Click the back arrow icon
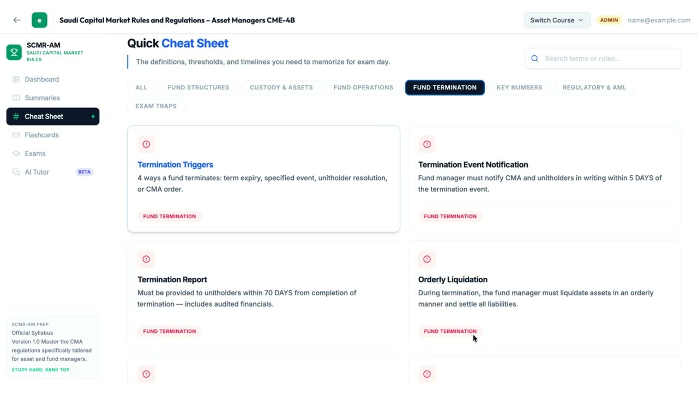 [17, 20]
